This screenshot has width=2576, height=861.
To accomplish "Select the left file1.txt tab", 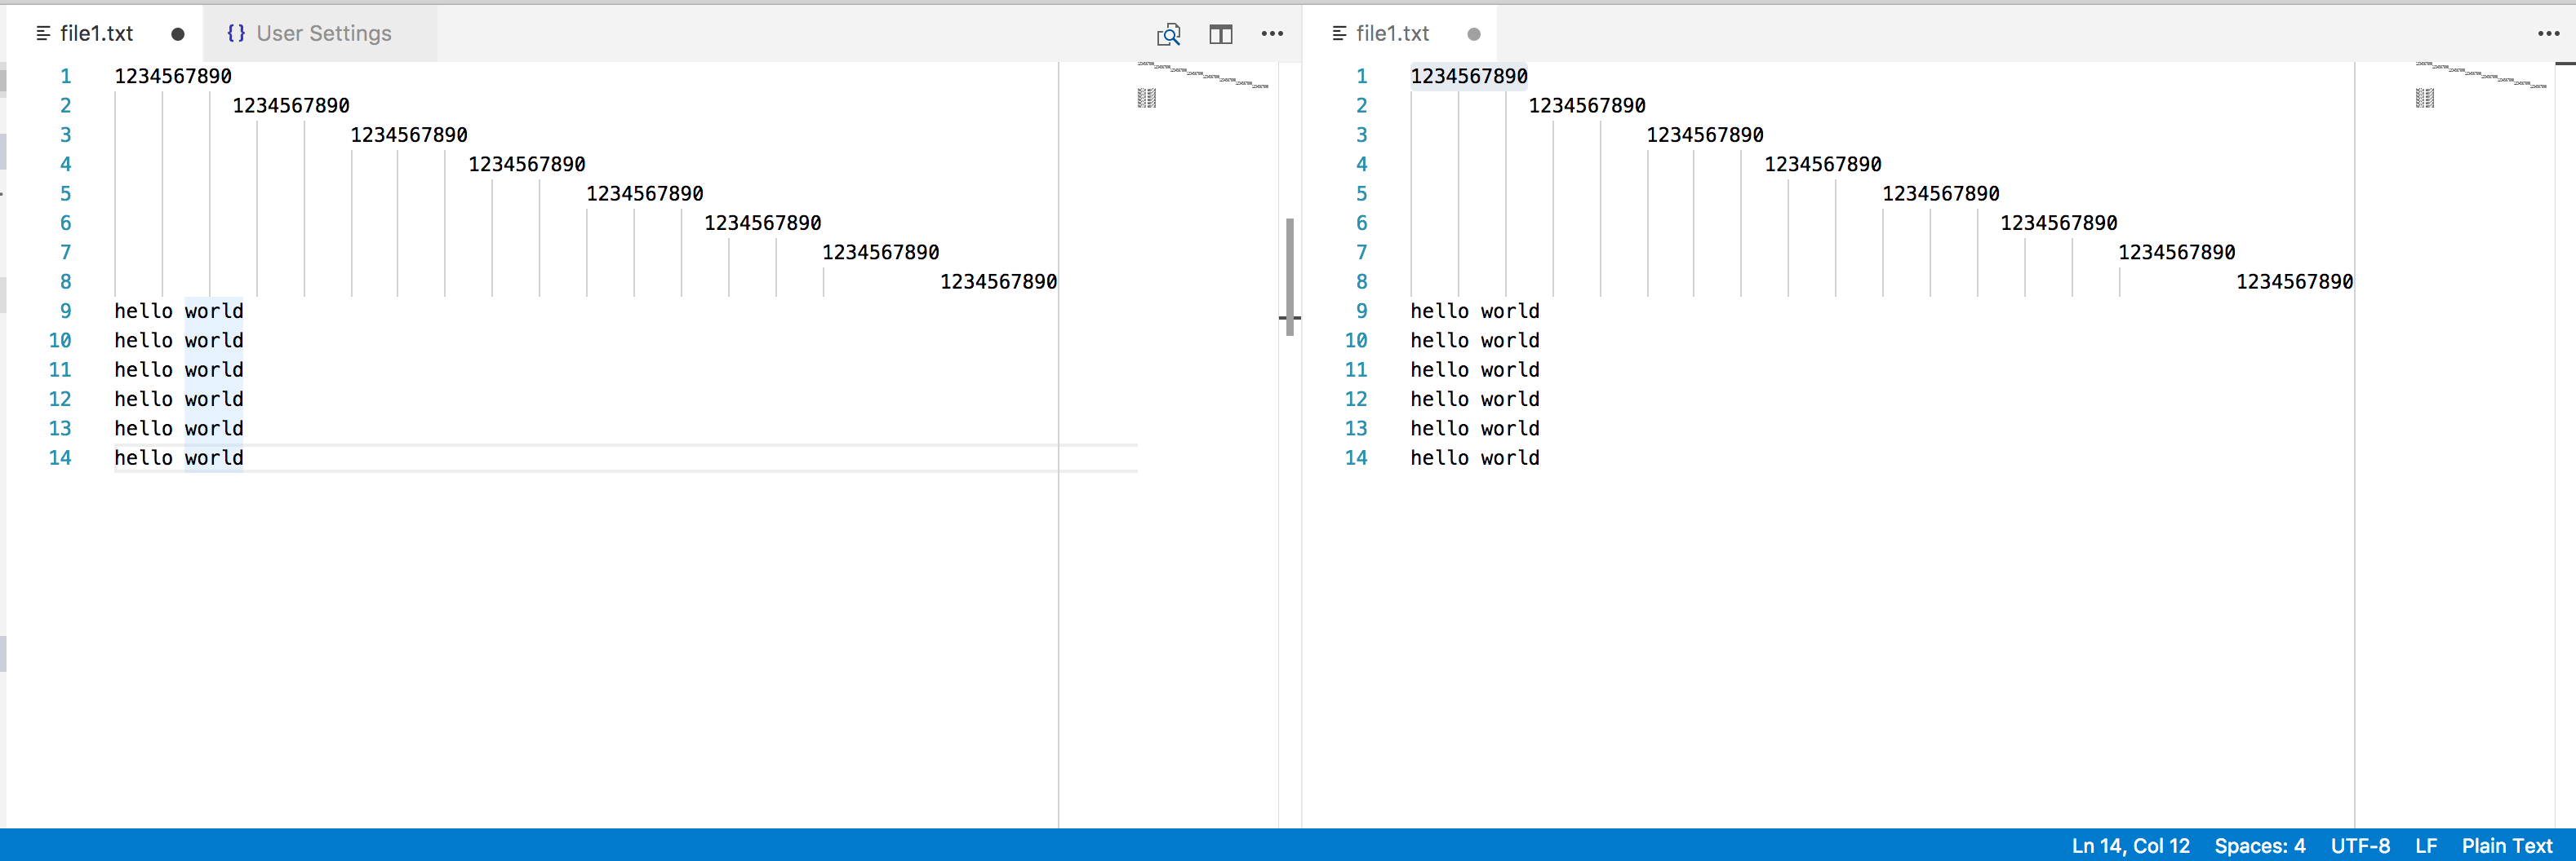I will click(96, 33).
